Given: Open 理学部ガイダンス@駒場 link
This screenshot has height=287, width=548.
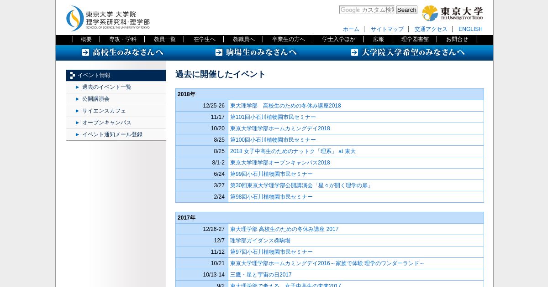Looking at the screenshot, I should (260, 241).
